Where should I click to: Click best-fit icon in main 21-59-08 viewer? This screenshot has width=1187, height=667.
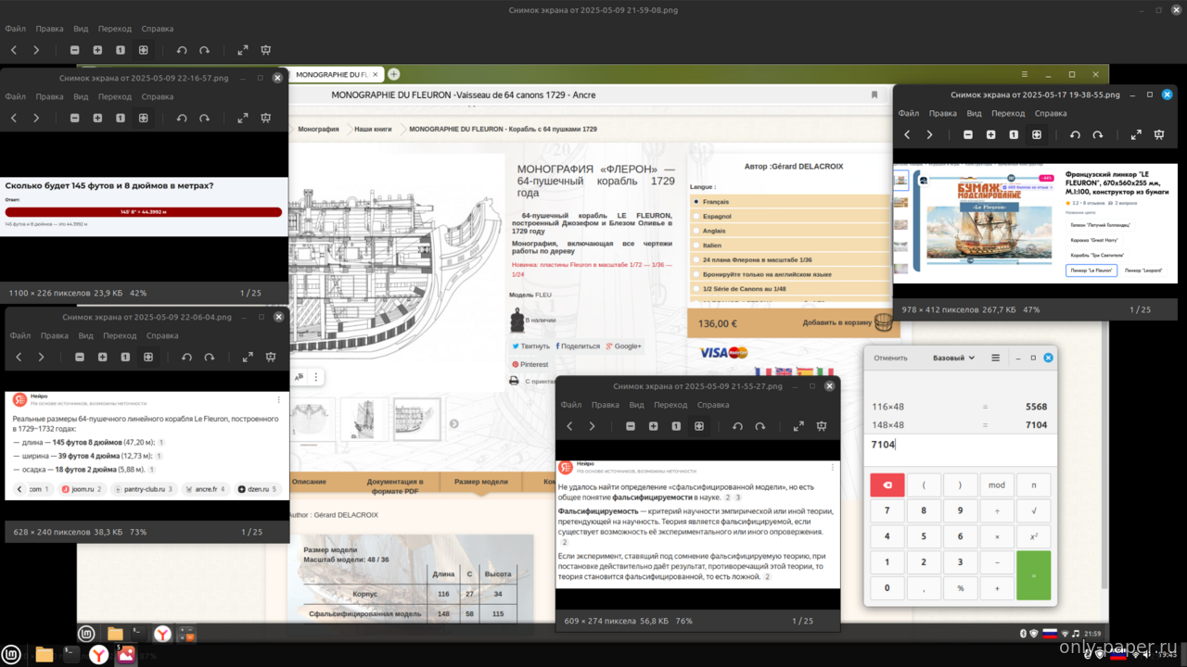pyautogui.click(x=144, y=50)
